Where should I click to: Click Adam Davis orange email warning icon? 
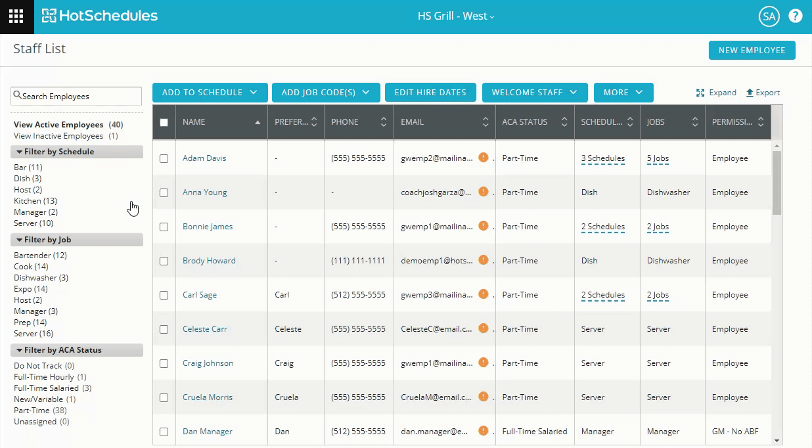pos(484,158)
